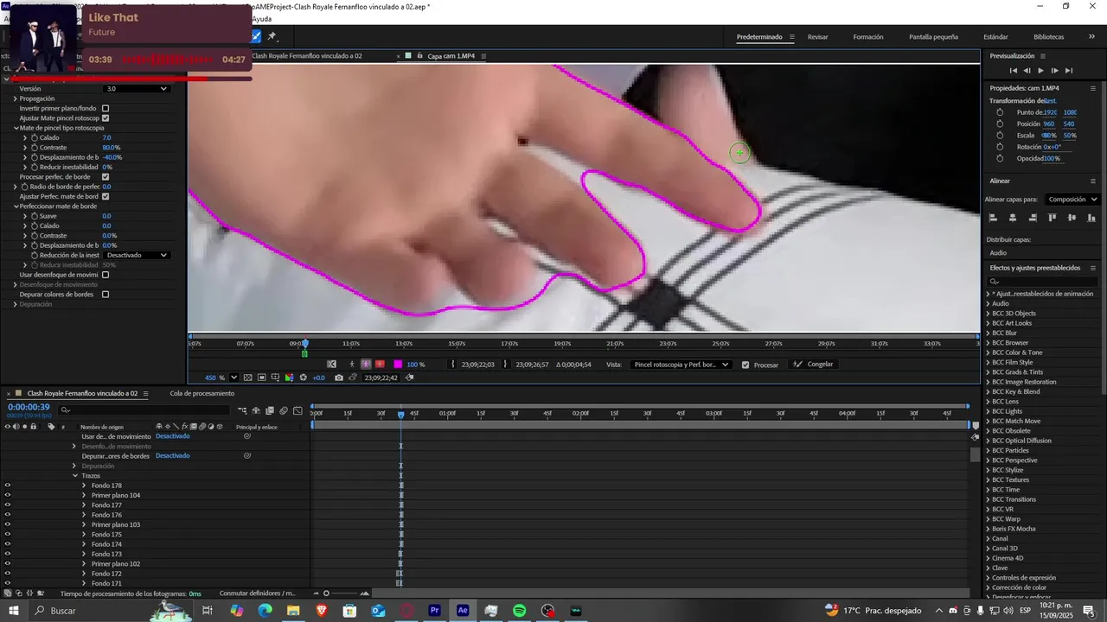Click the Rest. reset link in Transformación
The width and height of the screenshot is (1107, 622).
(1049, 101)
